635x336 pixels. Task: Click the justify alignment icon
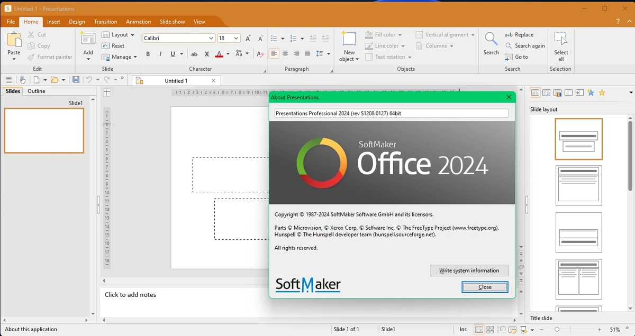point(307,53)
